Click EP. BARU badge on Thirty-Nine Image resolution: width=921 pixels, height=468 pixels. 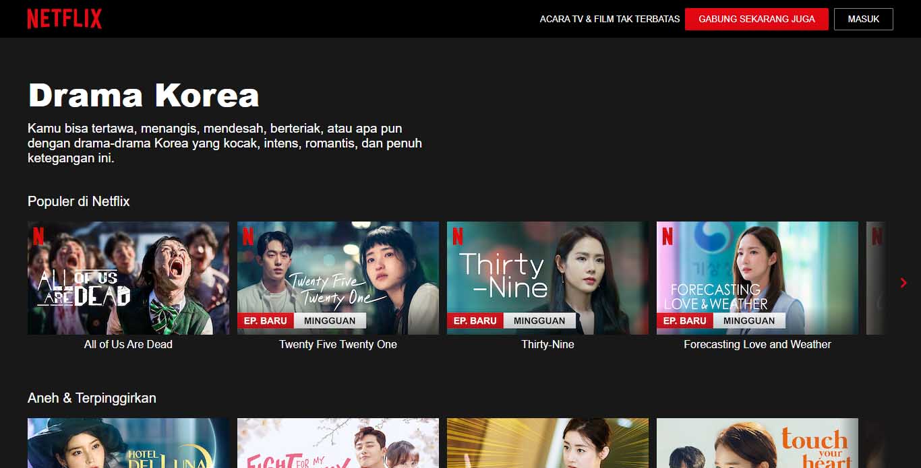pyautogui.click(x=475, y=321)
